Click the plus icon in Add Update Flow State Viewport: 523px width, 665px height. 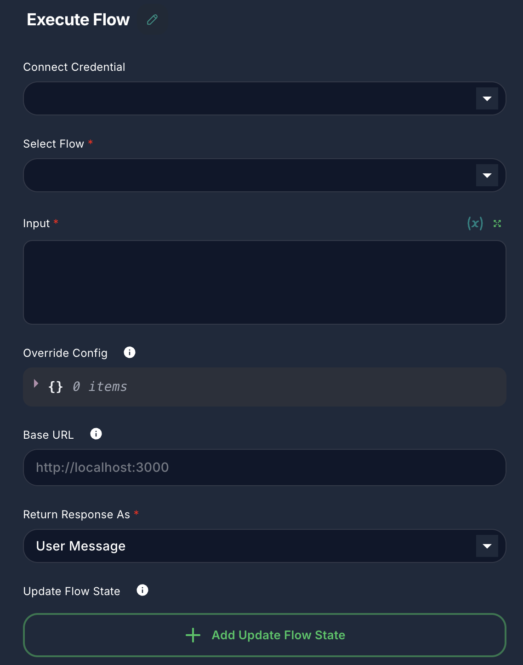193,635
